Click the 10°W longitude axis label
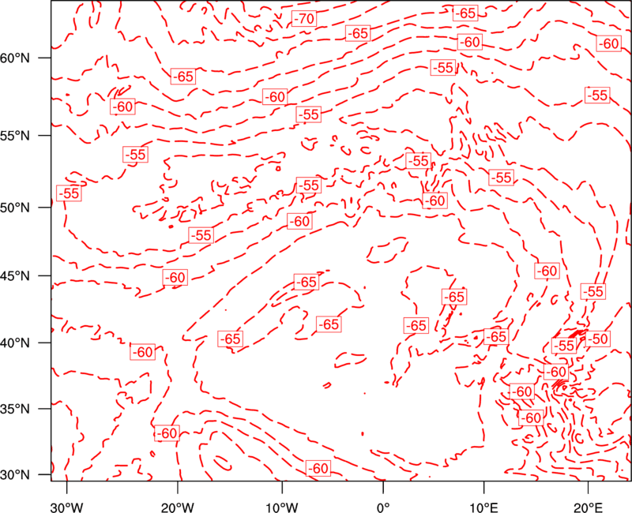The height and width of the screenshot is (513, 632). point(282,507)
